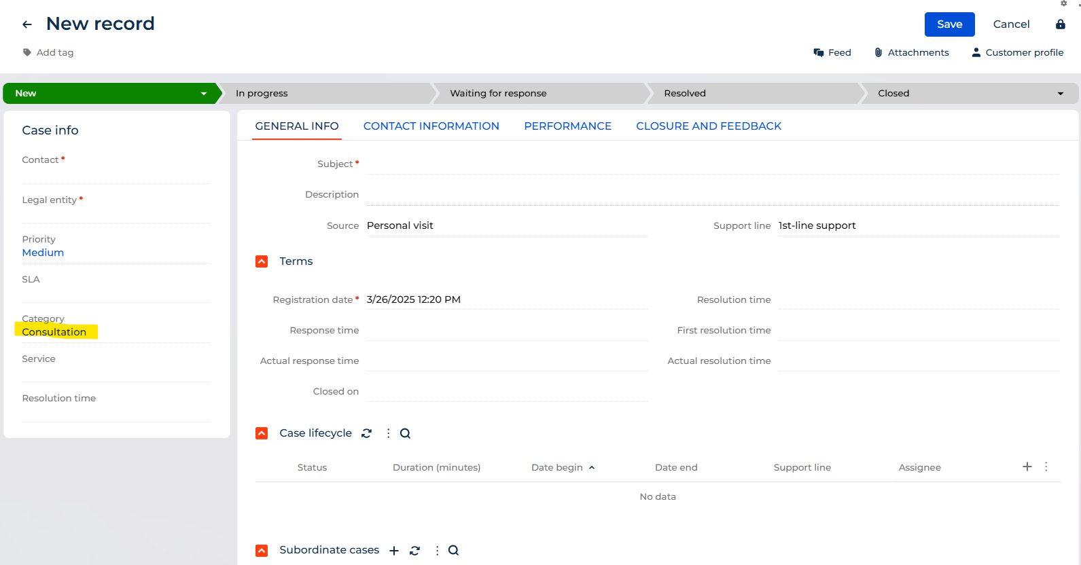Open the Closure and Feedback tab
1081x565 pixels.
(709, 126)
